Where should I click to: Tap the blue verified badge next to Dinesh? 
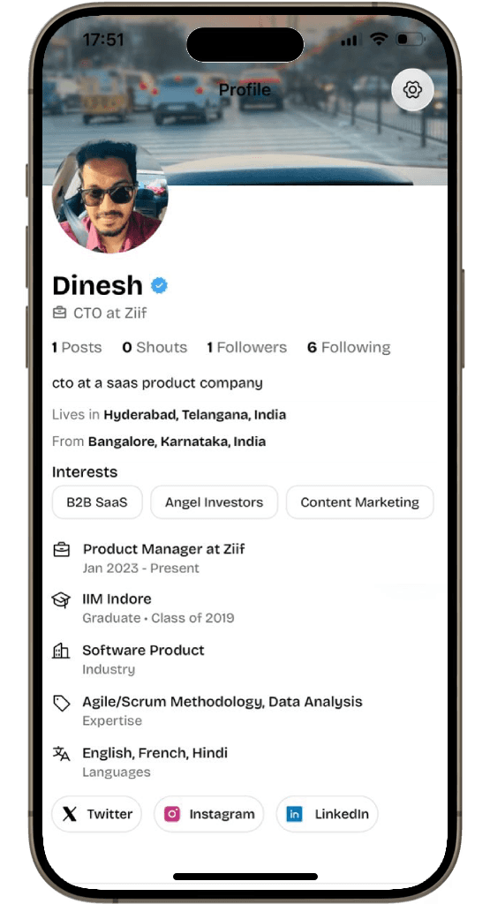(x=159, y=285)
